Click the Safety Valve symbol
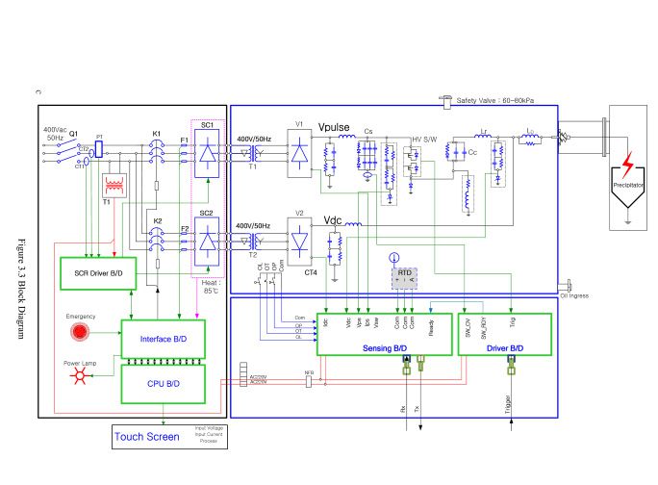The image size is (658, 485). tap(447, 99)
